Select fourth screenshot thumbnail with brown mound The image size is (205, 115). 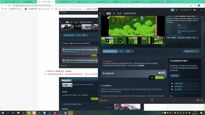pyautogui.click(x=146, y=40)
